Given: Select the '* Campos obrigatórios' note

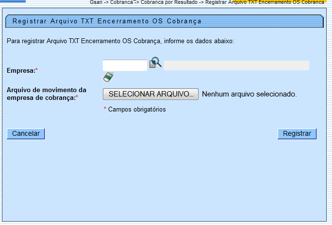Looking at the screenshot, I should click(134, 109).
